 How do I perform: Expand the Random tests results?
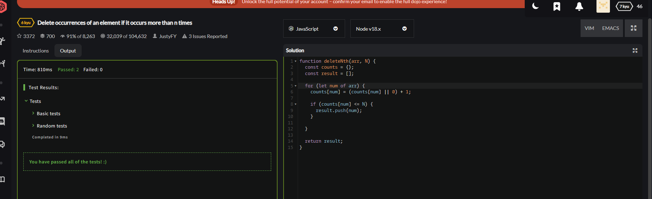point(52,126)
